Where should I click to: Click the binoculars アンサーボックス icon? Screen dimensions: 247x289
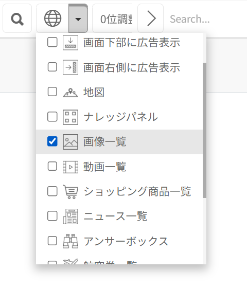point(70,241)
